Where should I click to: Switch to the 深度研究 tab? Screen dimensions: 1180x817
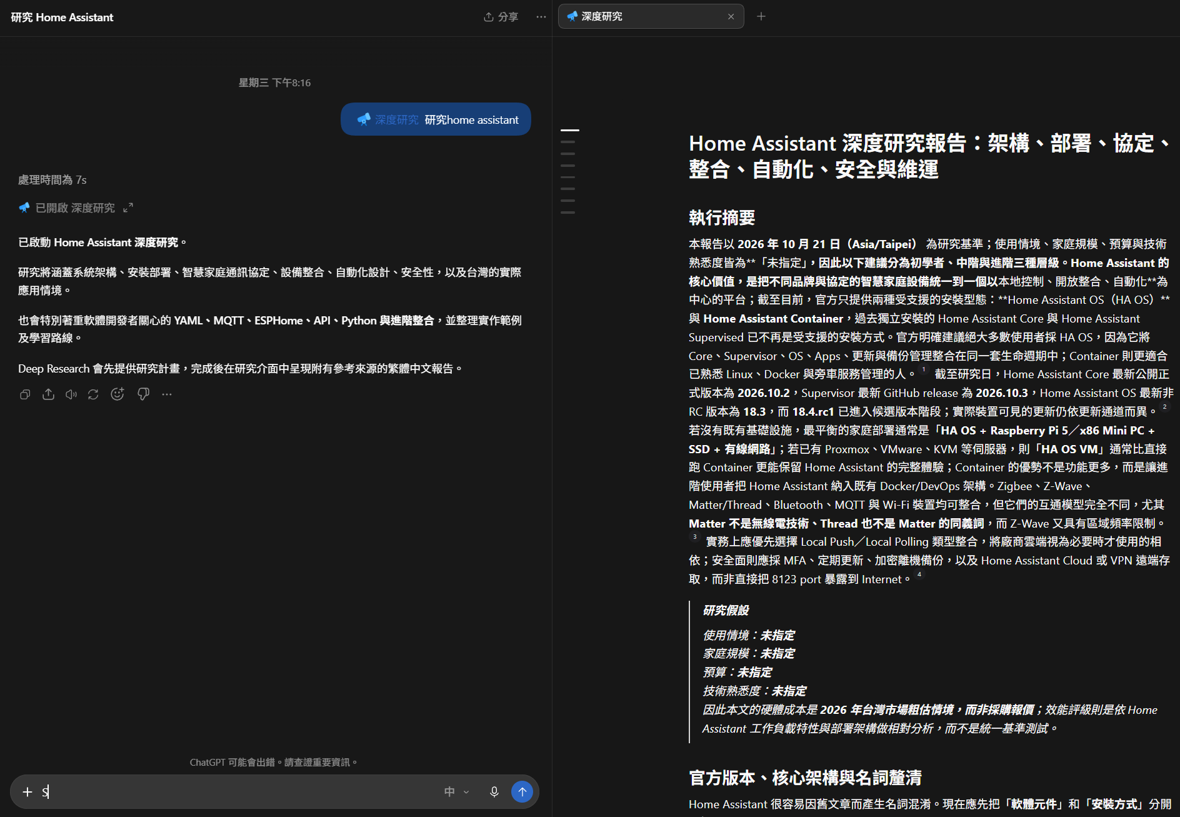(651, 16)
